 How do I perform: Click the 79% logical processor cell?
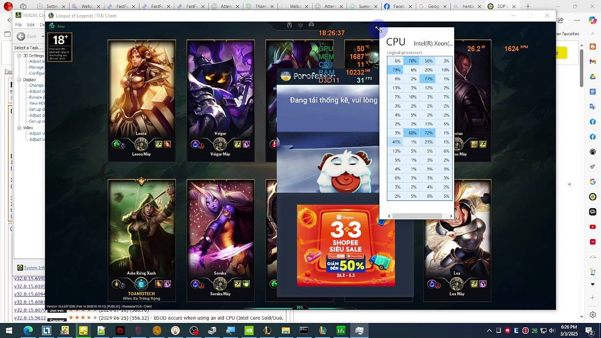(395, 70)
